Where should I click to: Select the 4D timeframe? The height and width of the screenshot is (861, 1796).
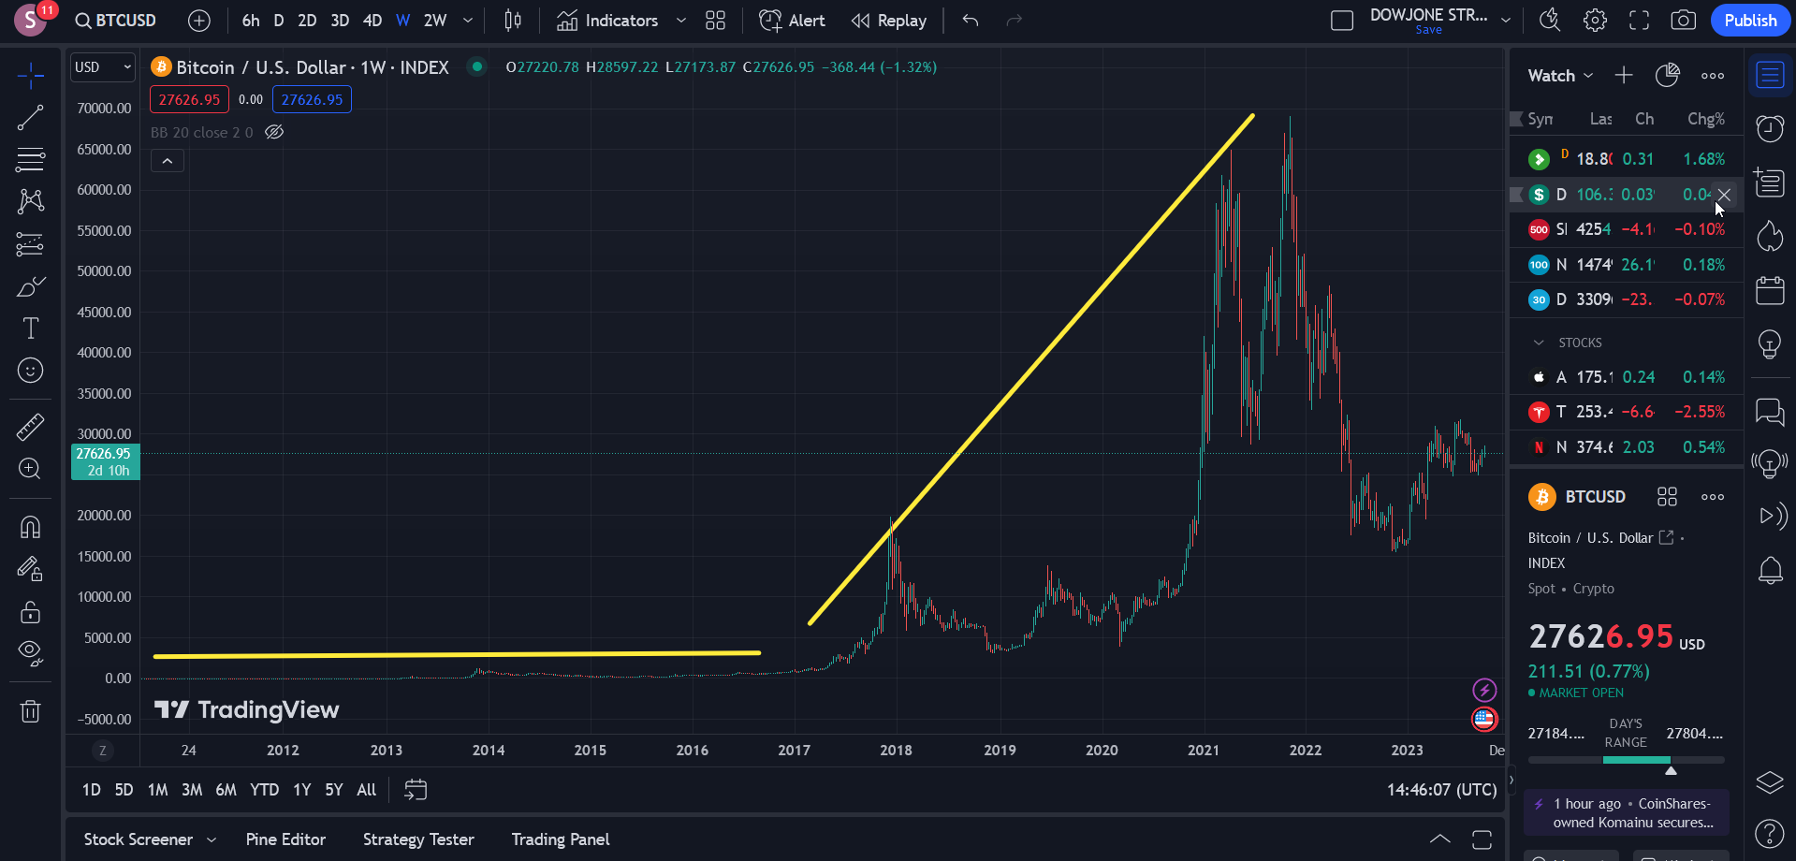[372, 21]
